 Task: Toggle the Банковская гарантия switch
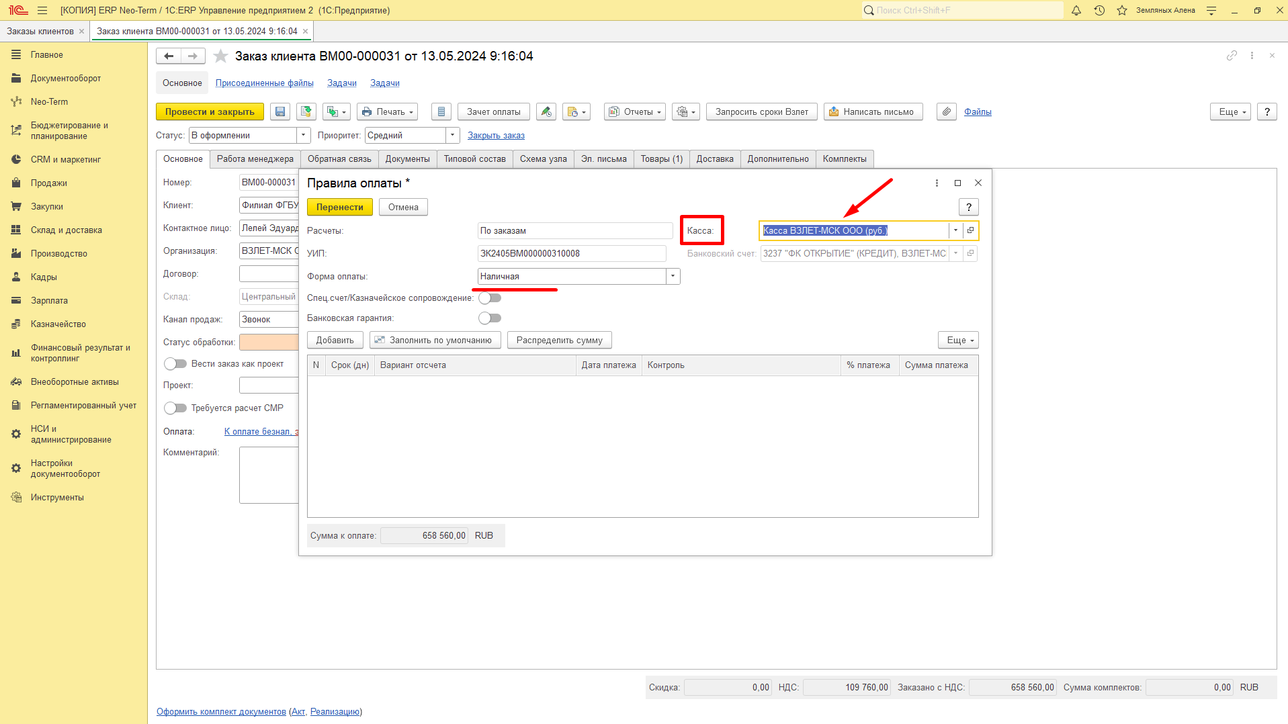490,318
